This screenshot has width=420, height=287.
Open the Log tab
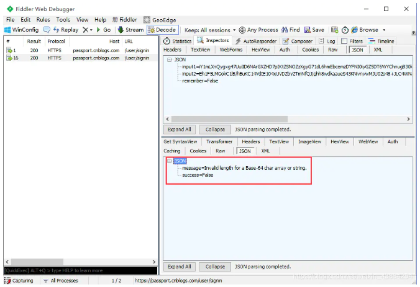[327, 41]
